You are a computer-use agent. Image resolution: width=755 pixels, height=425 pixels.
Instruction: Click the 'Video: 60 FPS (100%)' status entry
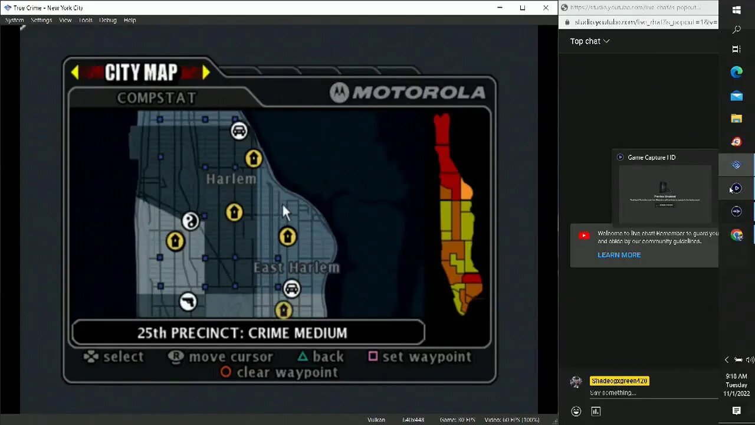(x=512, y=420)
